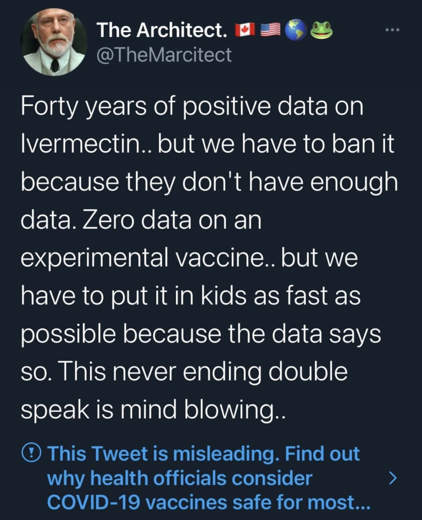Tap the 'possible because the data says' line

pyautogui.click(x=201, y=333)
